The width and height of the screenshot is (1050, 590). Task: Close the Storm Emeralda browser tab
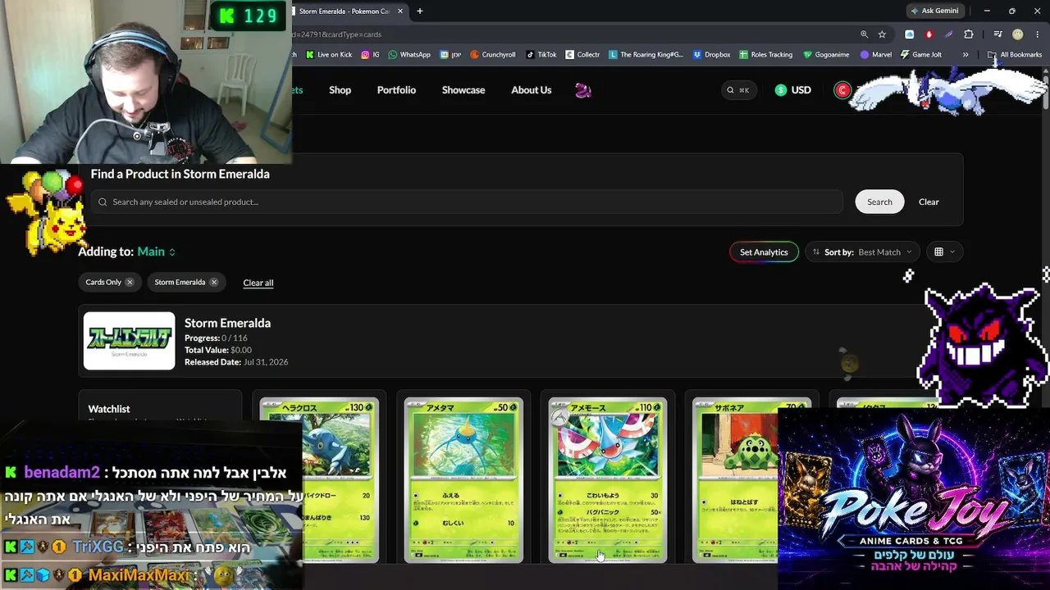(400, 11)
